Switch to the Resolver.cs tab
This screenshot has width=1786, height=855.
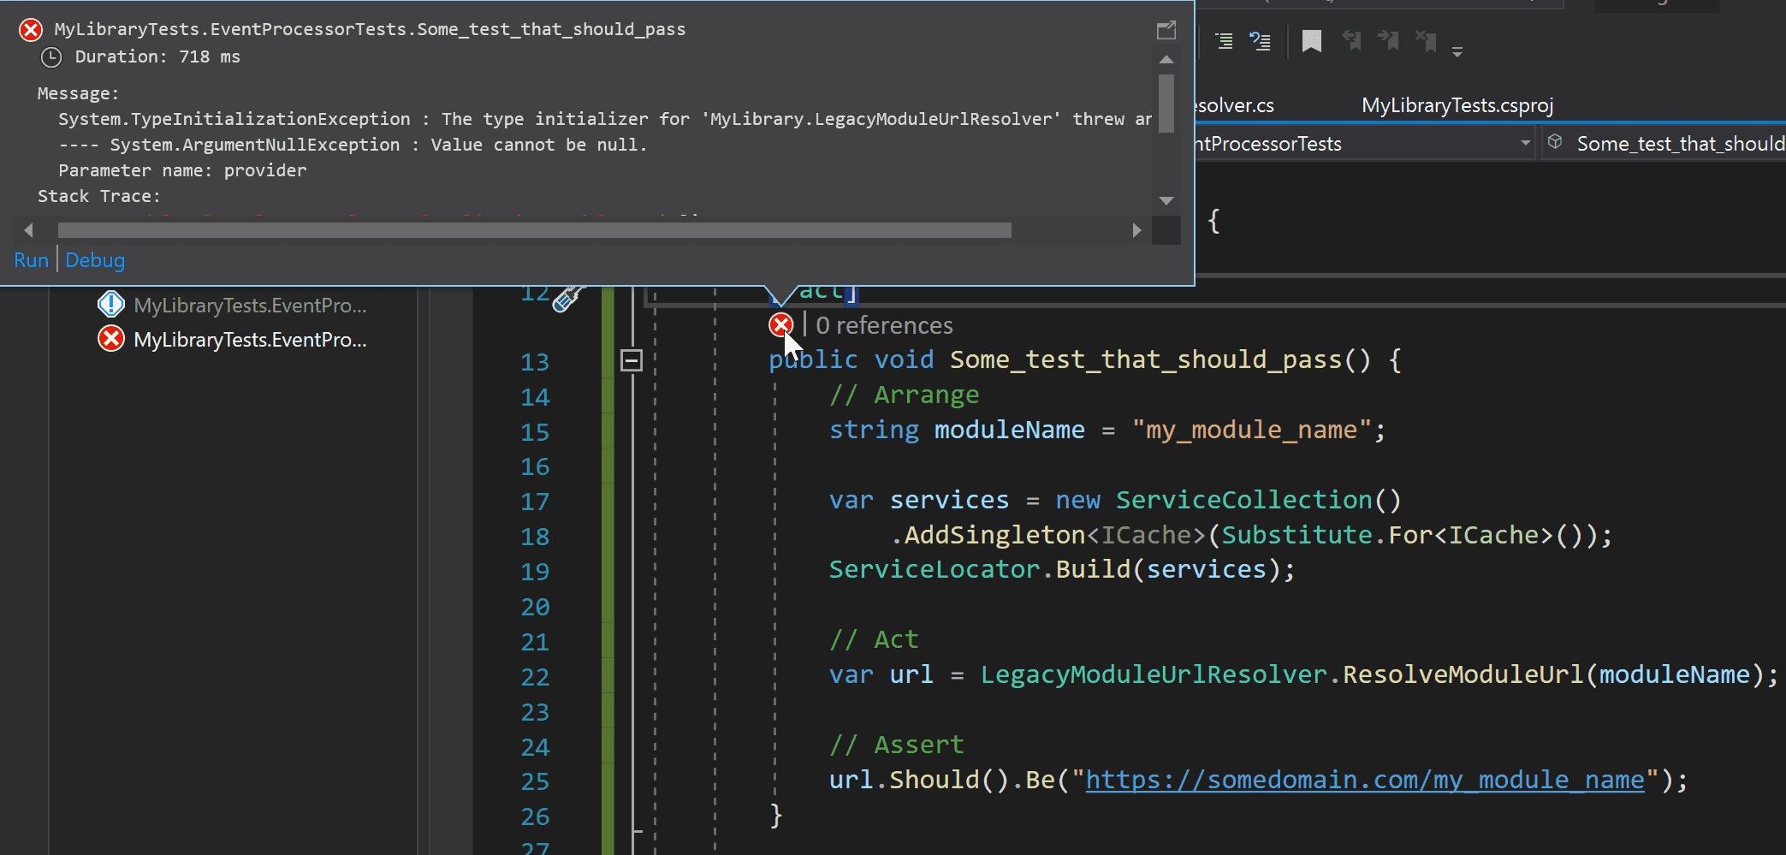pos(1234,105)
